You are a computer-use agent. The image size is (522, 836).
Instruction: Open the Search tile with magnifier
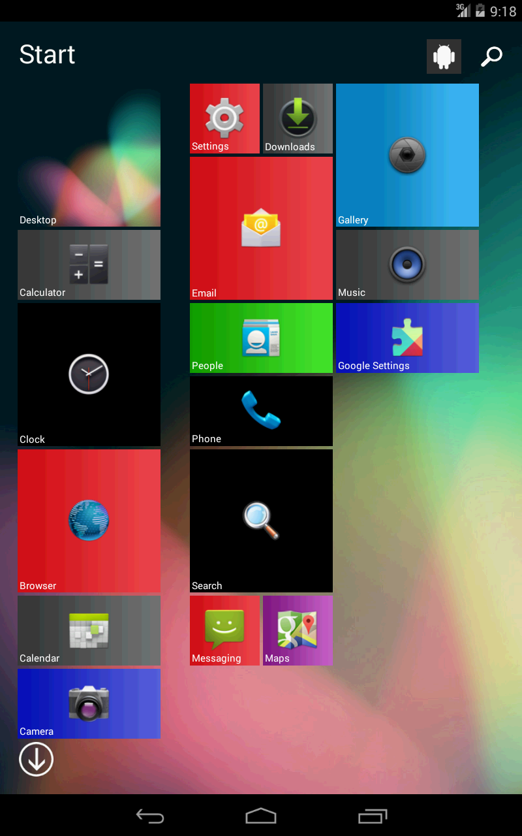click(x=261, y=521)
